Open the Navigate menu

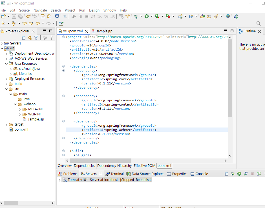[40, 10]
